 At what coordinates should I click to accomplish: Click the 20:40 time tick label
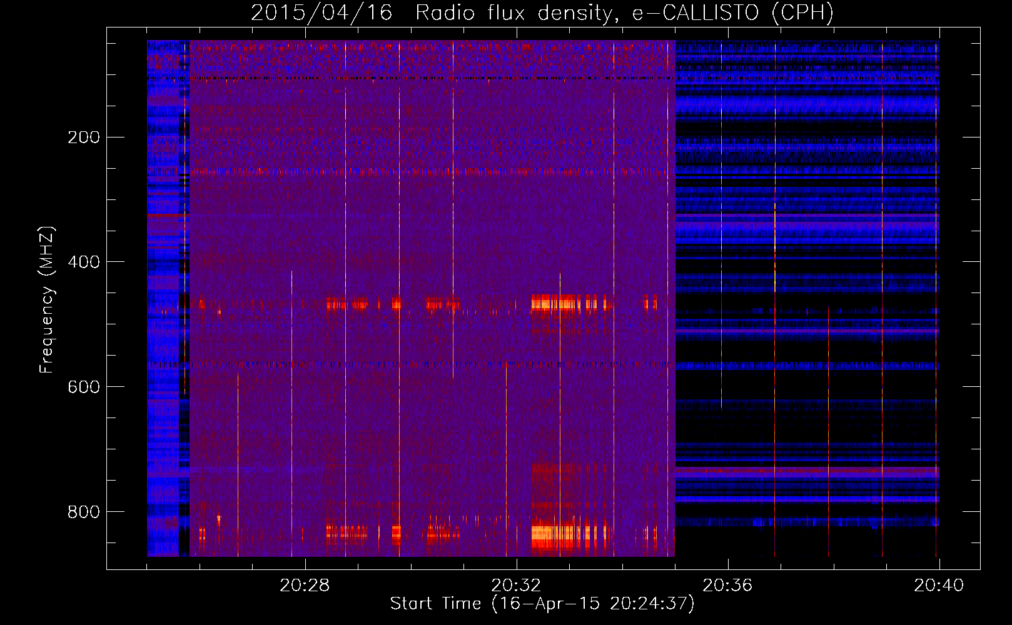[939, 586]
